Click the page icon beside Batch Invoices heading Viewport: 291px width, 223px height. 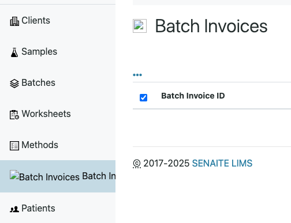coord(140,26)
